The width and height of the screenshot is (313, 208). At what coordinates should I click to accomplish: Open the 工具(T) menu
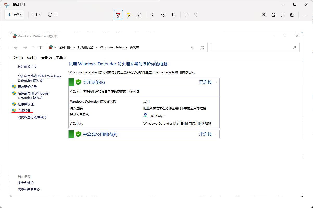click(61, 58)
